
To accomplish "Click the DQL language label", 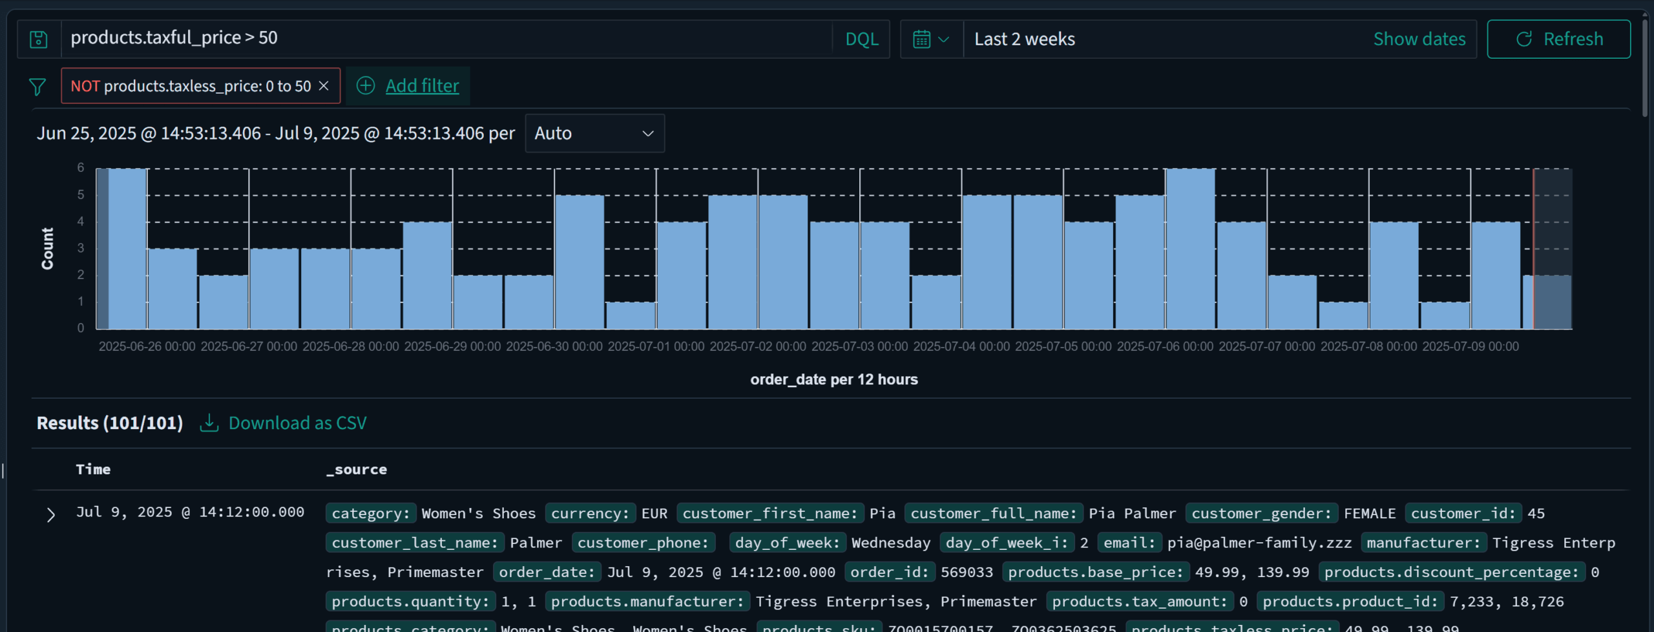I will click(x=862, y=39).
